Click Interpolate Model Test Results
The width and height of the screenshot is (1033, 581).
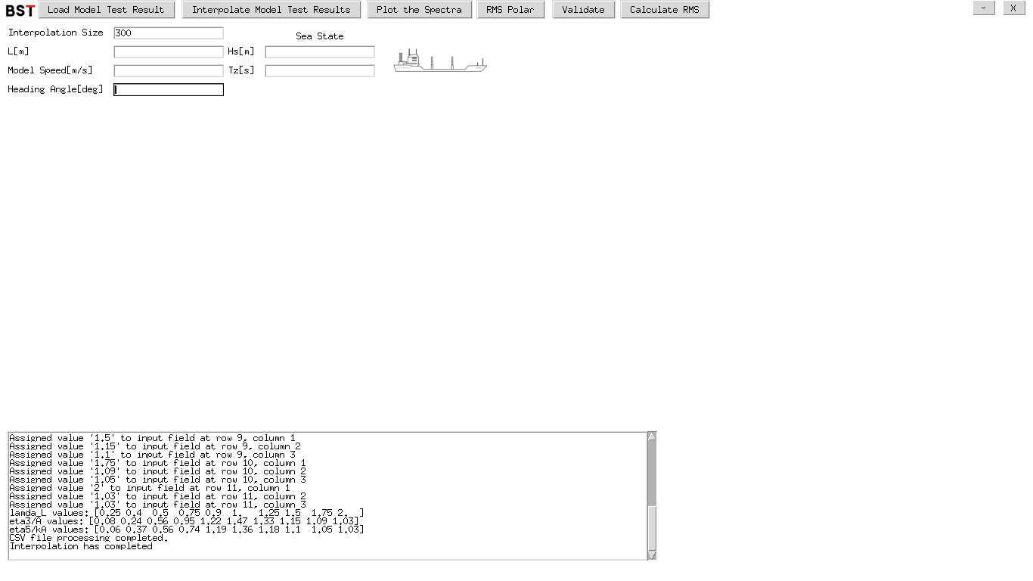coord(271,9)
